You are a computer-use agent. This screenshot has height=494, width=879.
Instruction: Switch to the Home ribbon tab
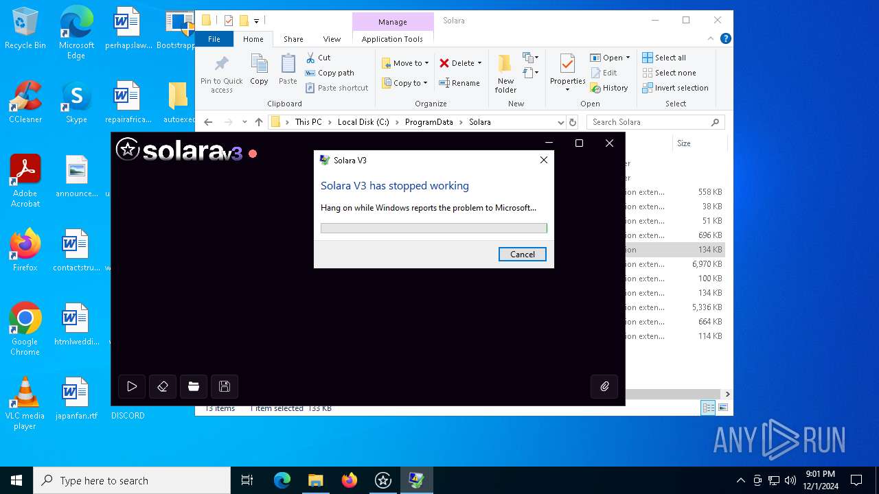pyautogui.click(x=253, y=39)
